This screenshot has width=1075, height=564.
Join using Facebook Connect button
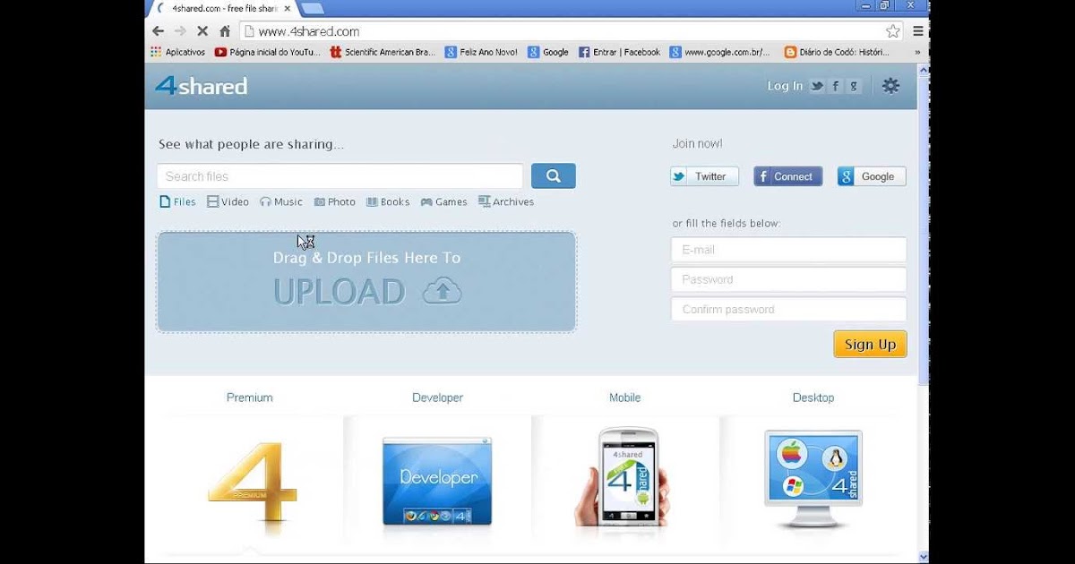click(788, 176)
